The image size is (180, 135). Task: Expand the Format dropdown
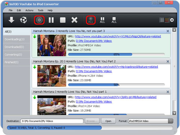(171, 121)
